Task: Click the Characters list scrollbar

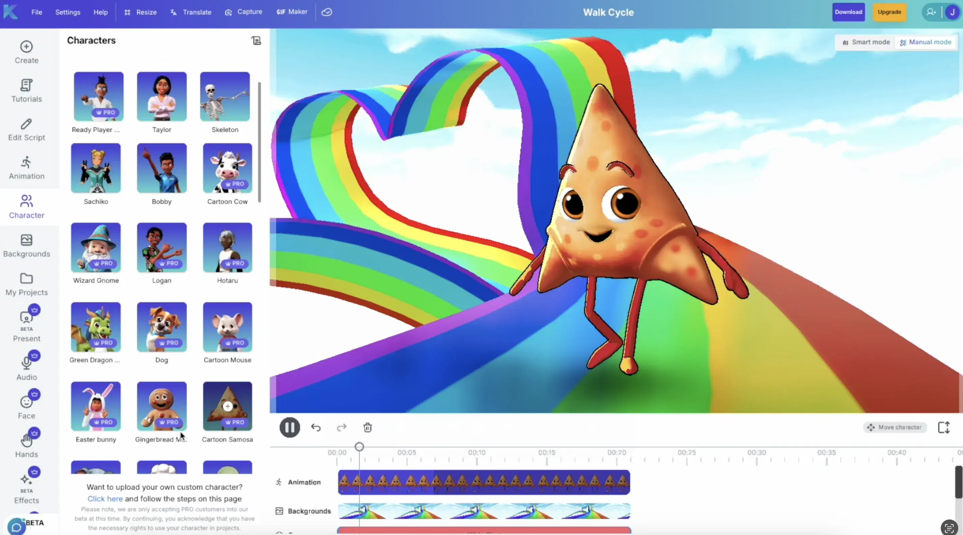Action: [259, 142]
